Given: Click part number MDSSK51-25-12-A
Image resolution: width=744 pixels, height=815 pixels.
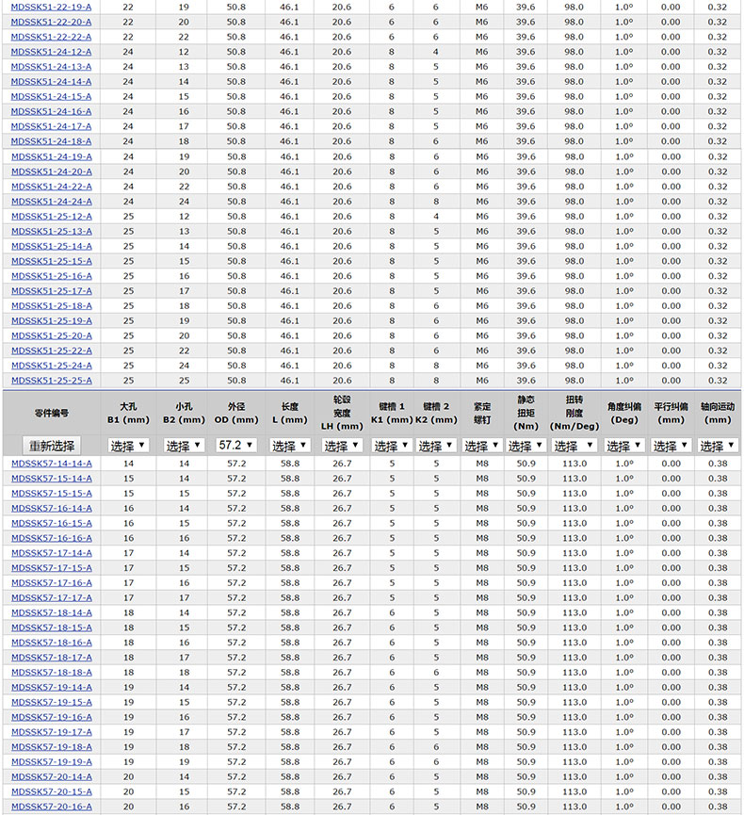Looking at the screenshot, I should 52,217.
